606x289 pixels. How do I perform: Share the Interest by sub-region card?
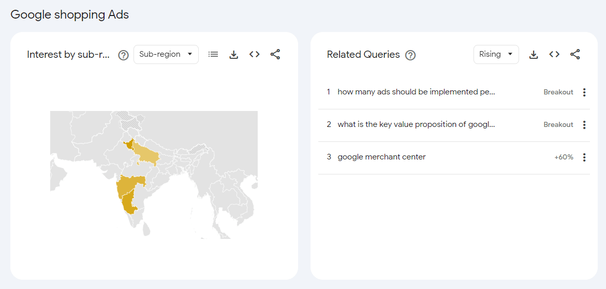tap(275, 54)
